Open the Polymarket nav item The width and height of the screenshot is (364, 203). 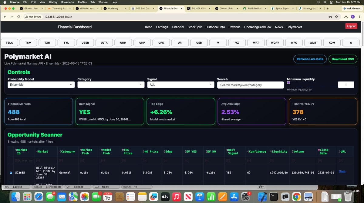[x=294, y=27]
